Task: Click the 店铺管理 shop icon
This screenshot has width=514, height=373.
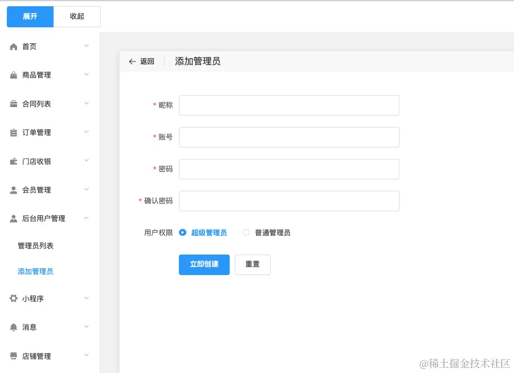Action: tap(14, 356)
